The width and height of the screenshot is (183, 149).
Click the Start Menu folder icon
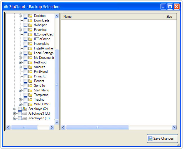(30, 90)
